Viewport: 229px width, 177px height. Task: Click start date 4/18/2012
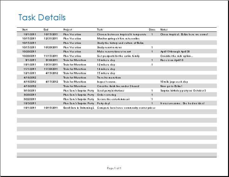point(30,86)
